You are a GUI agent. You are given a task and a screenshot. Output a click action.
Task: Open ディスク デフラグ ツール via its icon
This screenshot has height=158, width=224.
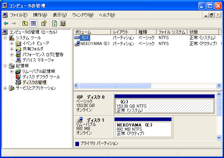[18, 77]
